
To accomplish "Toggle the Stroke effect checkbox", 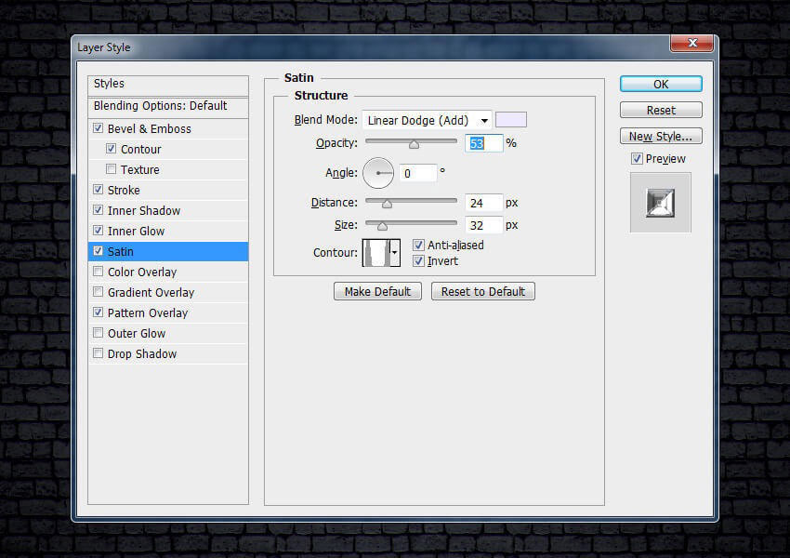I will (99, 190).
